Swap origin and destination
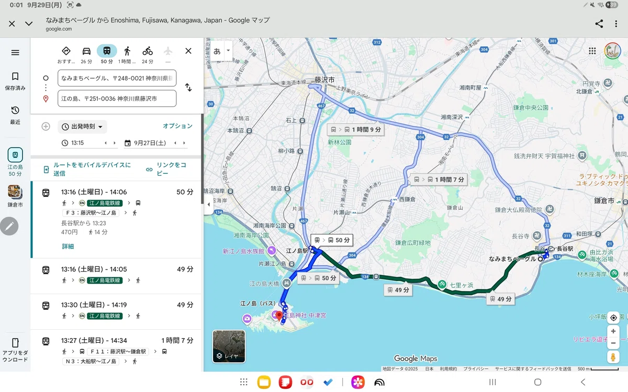This screenshot has height=392, width=628. click(x=188, y=88)
